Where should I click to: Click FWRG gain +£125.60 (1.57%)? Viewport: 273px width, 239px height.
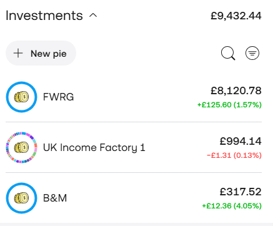click(x=229, y=105)
